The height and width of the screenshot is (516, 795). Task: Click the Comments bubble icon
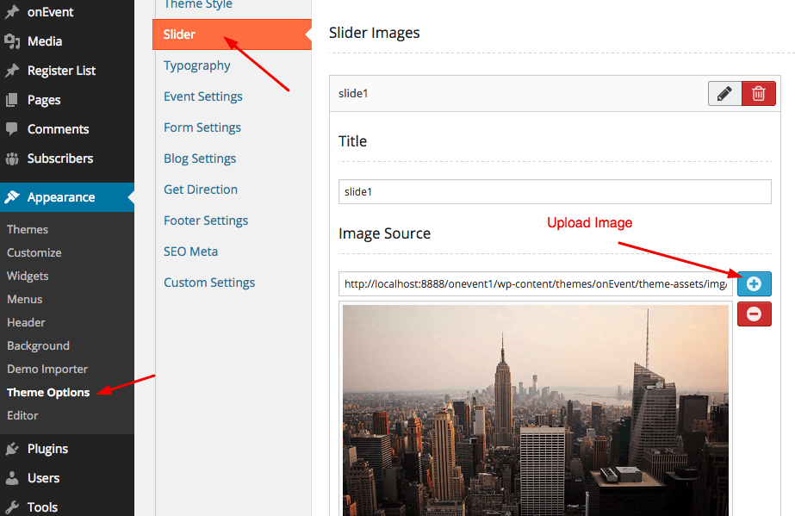(x=12, y=129)
